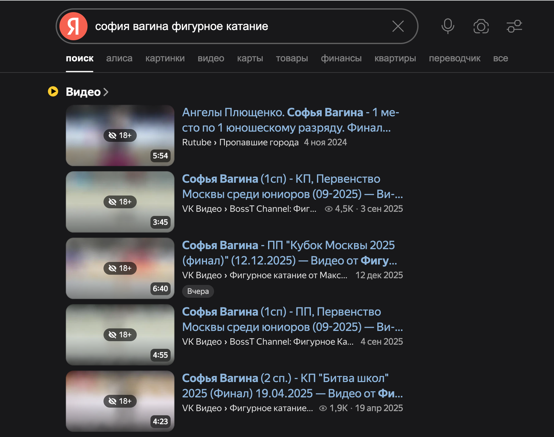Click source VK Видео for 19 апр 2025 video
This screenshot has height=437, width=554.
[202, 408]
